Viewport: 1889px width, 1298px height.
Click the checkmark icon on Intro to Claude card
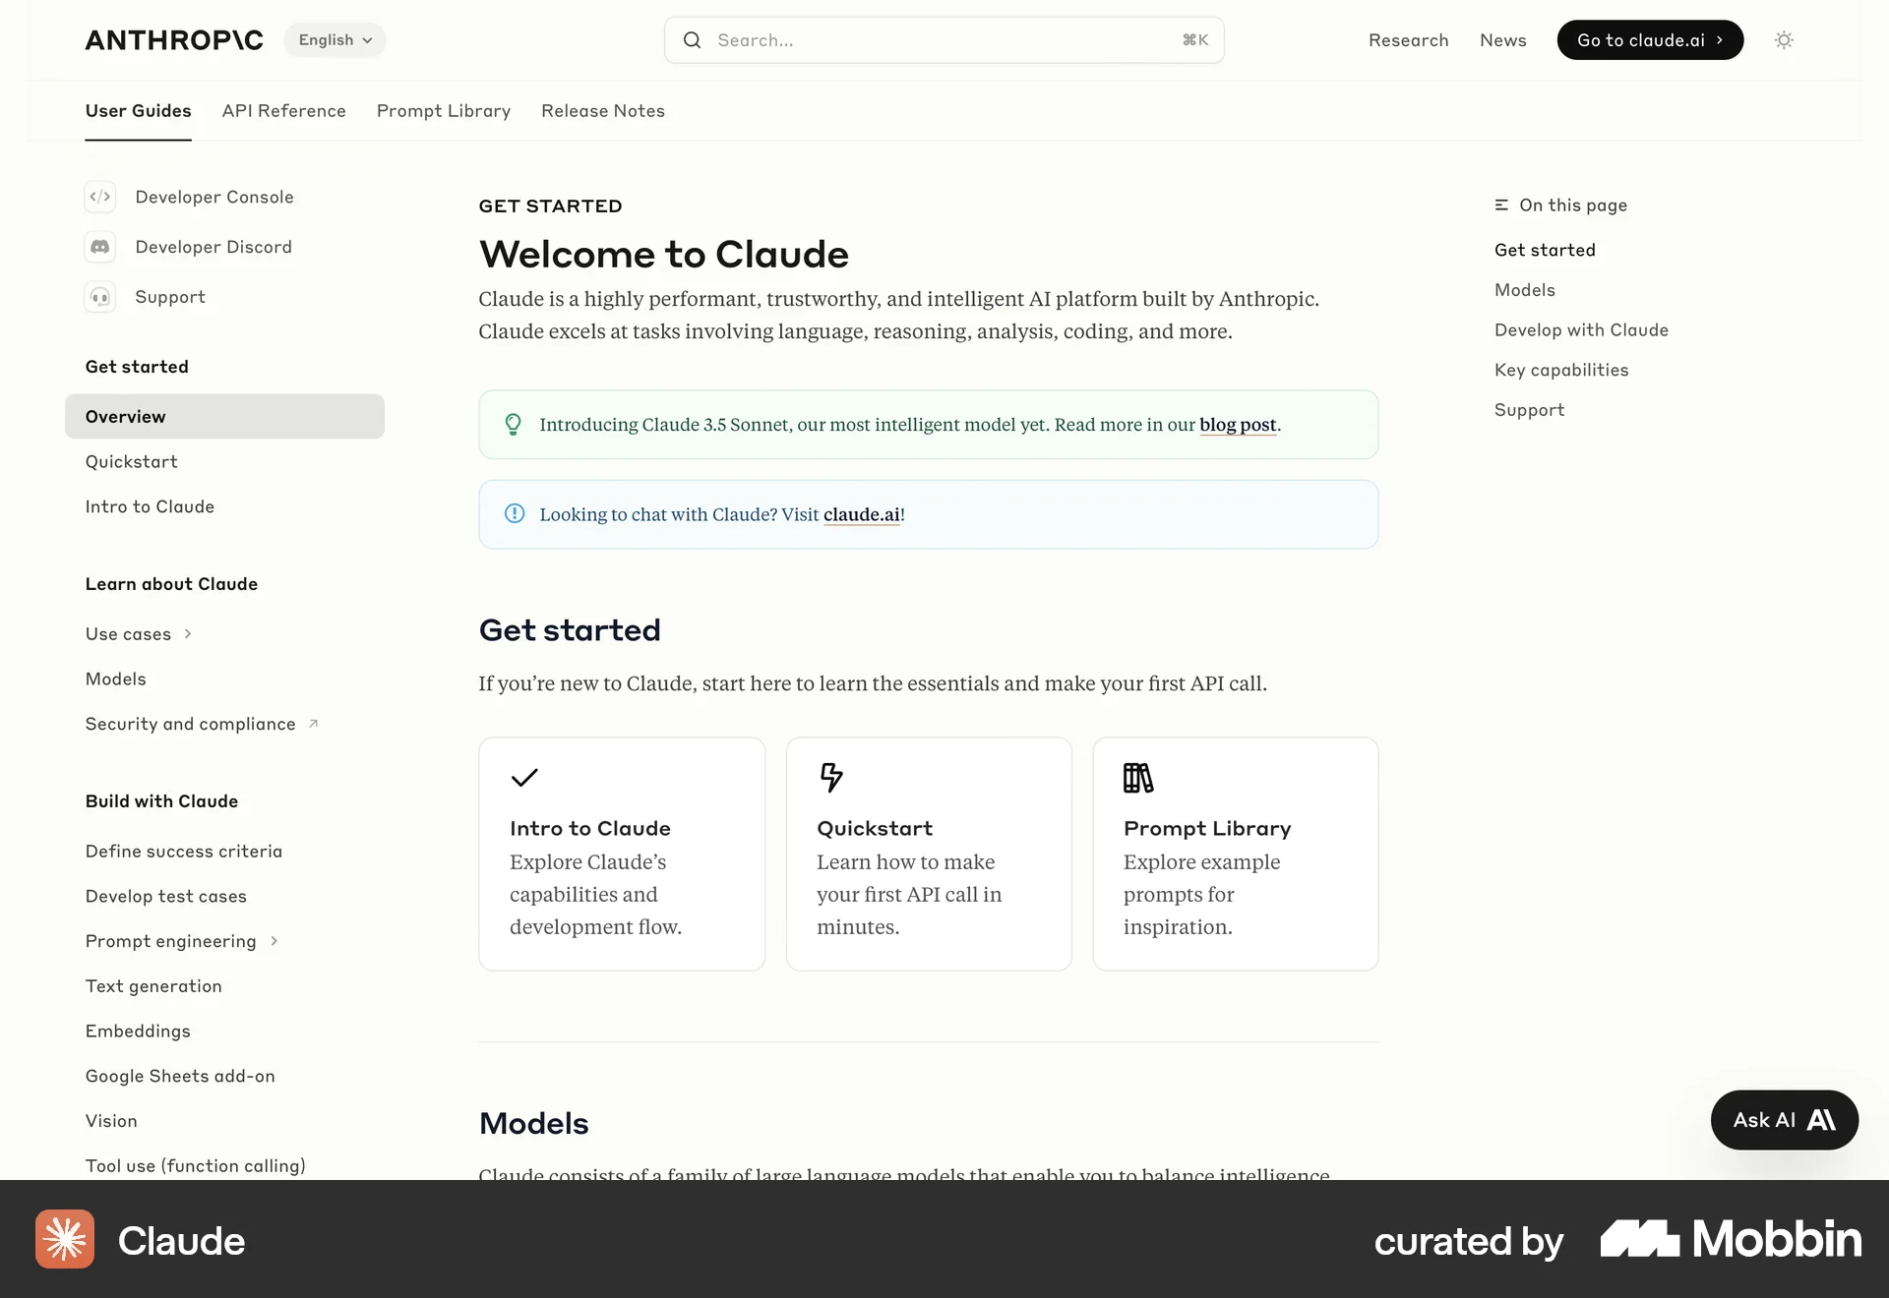point(524,778)
